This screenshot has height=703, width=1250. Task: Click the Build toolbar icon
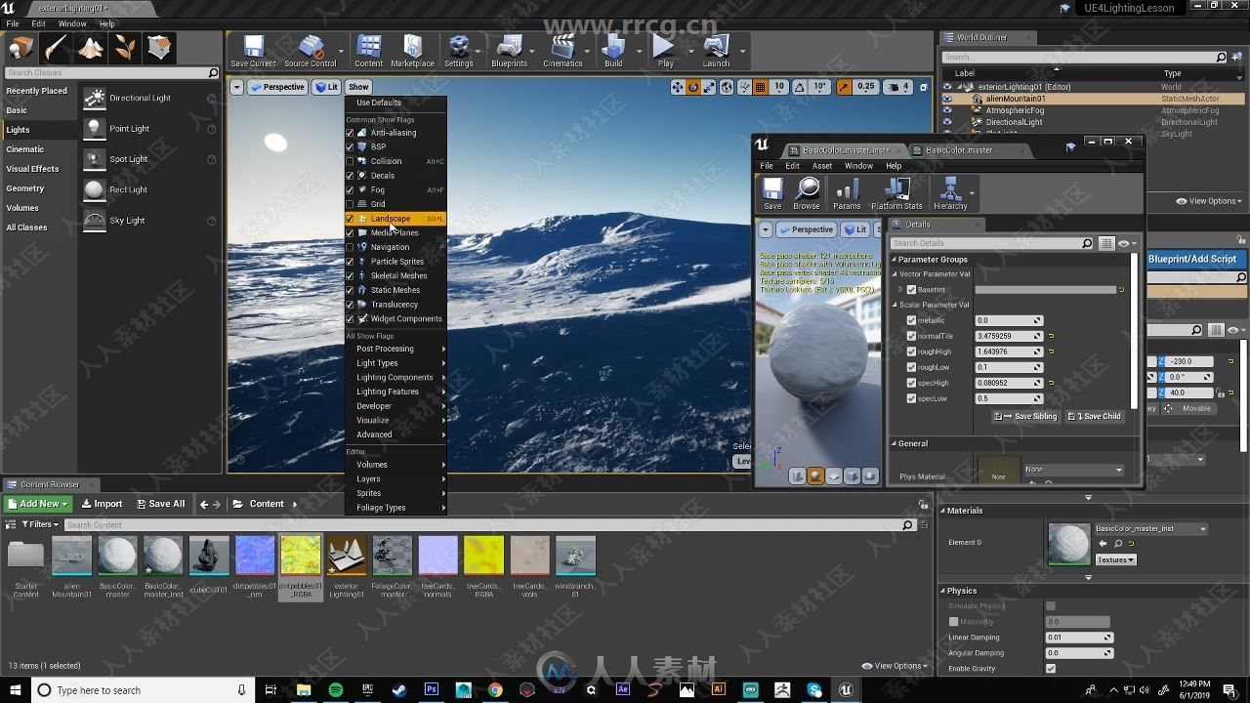point(613,51)
